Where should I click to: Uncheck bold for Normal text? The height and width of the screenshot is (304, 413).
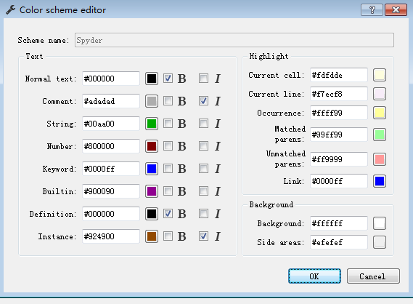click(168, 78)
